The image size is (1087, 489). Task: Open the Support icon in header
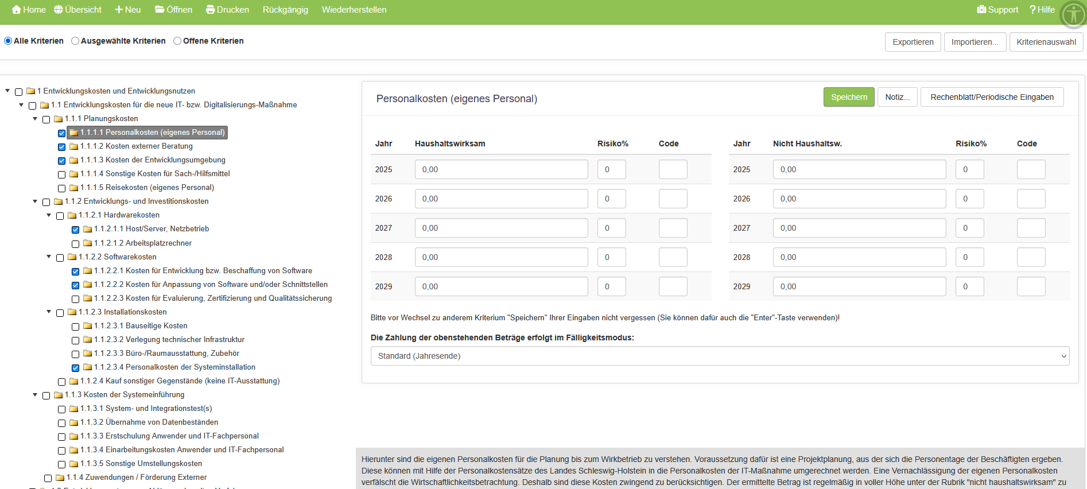[981, 10]
